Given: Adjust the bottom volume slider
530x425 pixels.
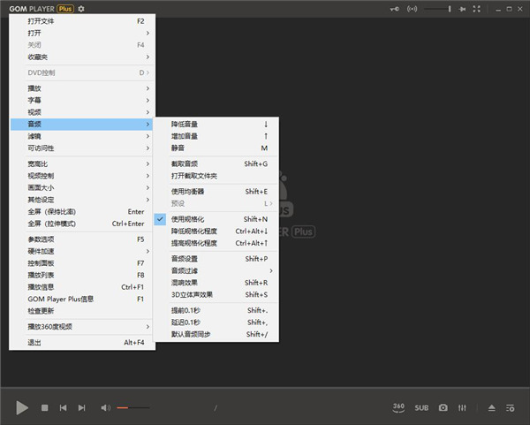Looking at the screenshot, I should pyautogui.click(x=132, y=407).
